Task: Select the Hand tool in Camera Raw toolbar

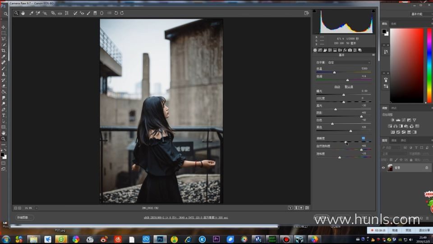Action: (23, 13)
